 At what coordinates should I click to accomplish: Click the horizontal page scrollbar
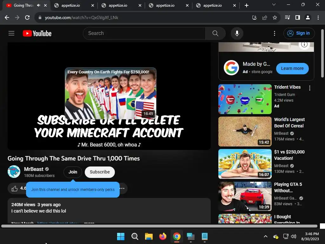click(159, 226)
